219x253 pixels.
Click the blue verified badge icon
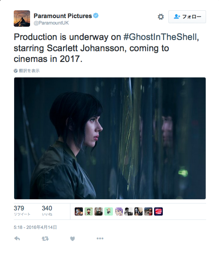click(96, 15)
